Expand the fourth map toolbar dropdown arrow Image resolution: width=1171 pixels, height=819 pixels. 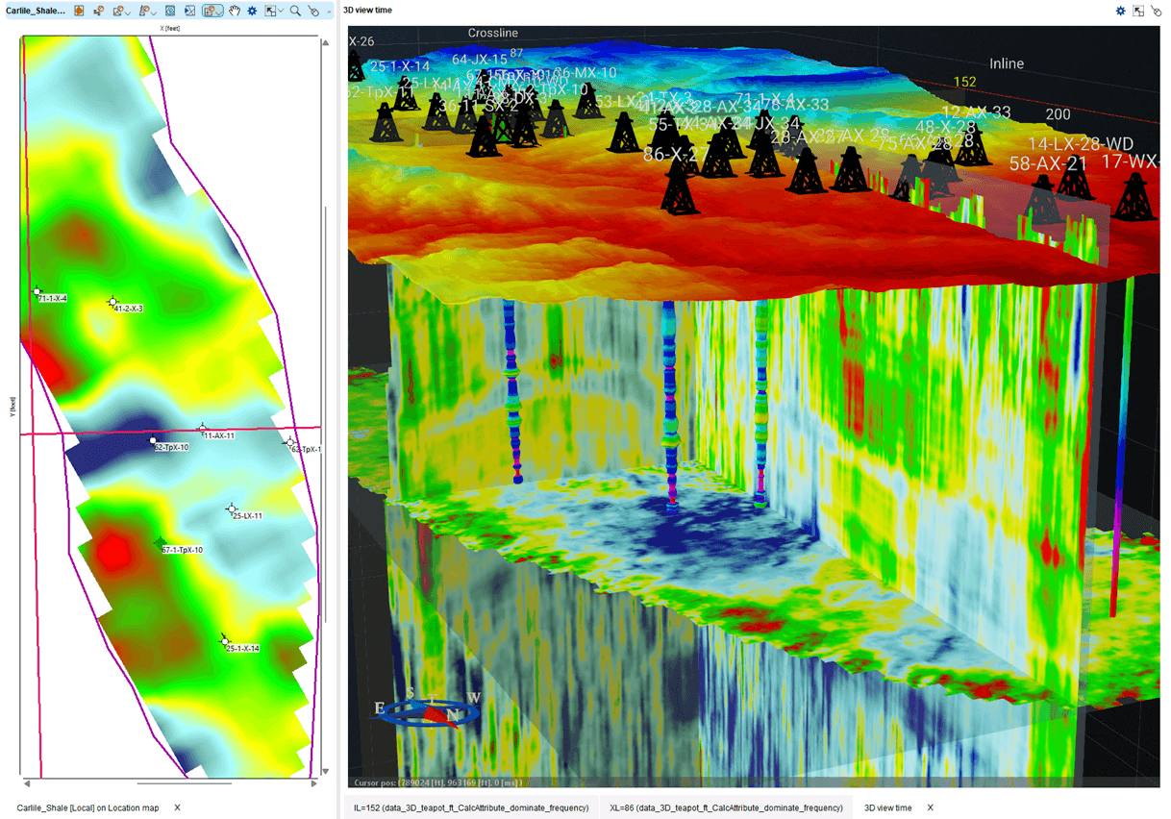click(x=155, y=12)
